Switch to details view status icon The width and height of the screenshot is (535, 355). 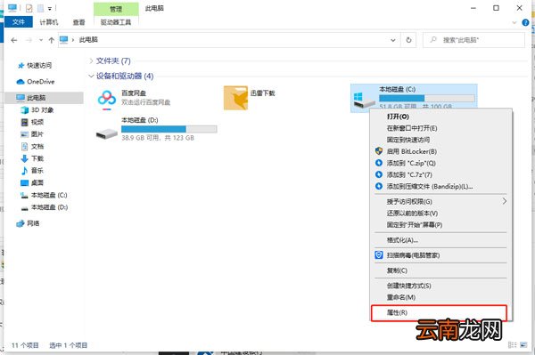[x=512, y=345]
